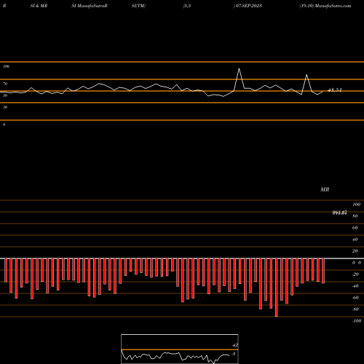Click the mini overview chart at the bottom

click(x=180, y=349)
